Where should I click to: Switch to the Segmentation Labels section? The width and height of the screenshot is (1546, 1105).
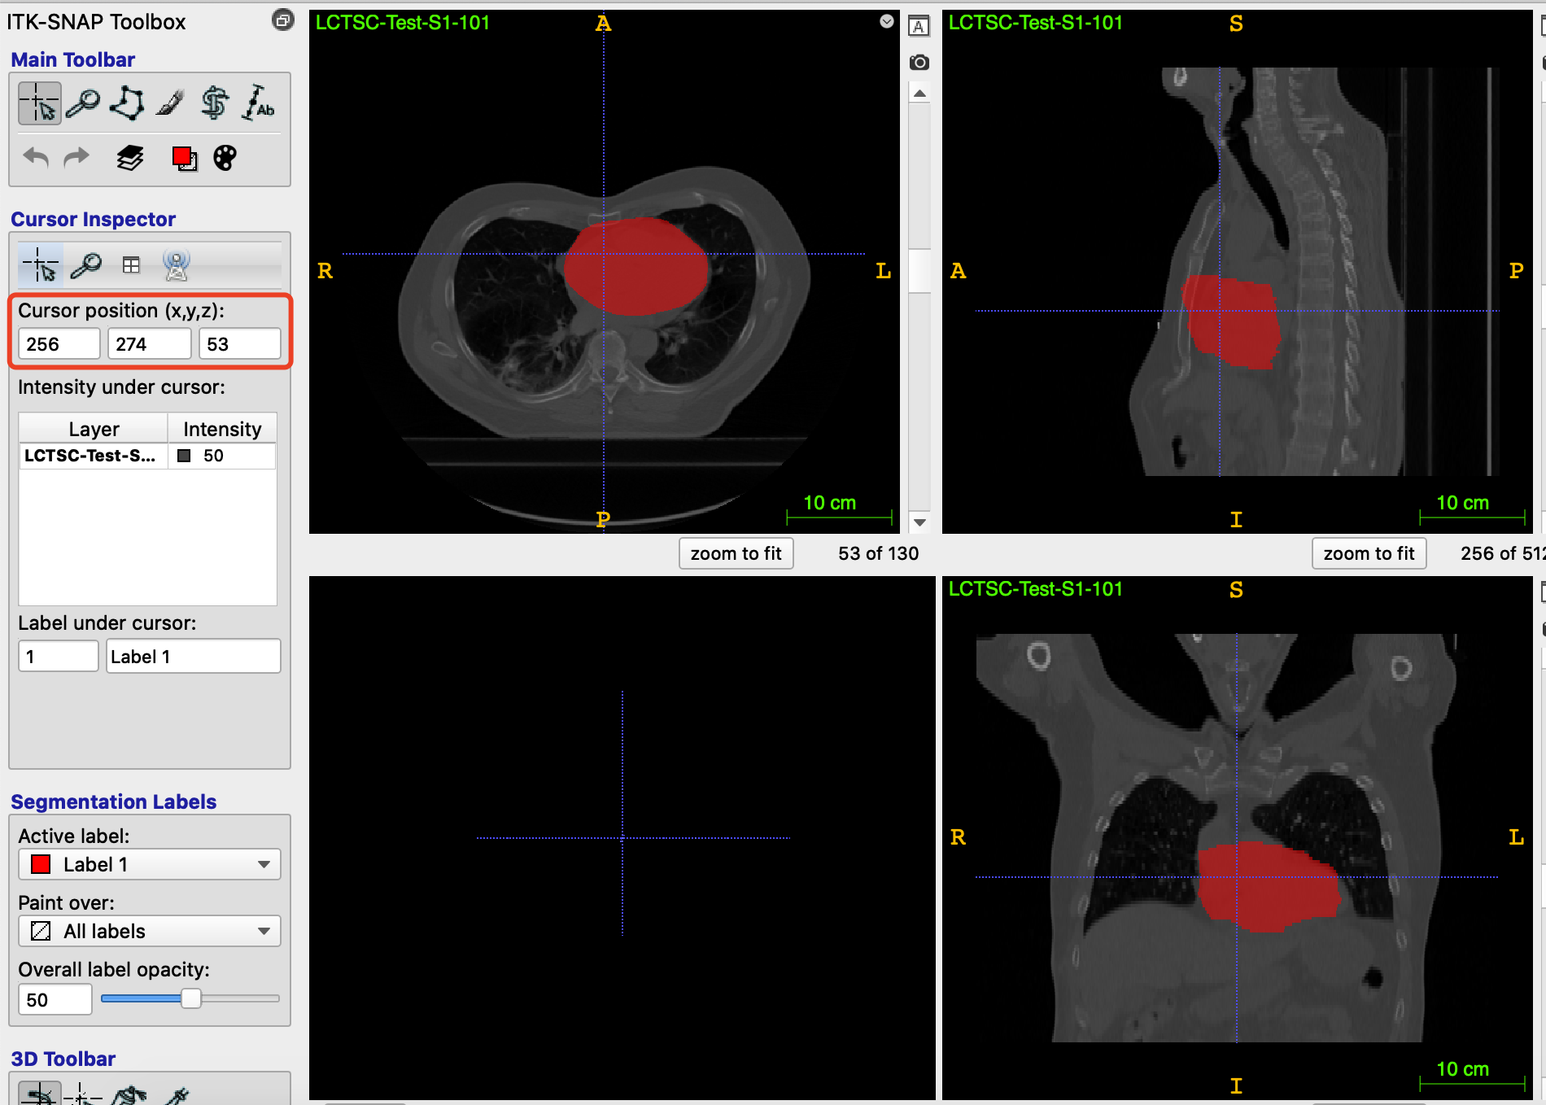[113, 801]
